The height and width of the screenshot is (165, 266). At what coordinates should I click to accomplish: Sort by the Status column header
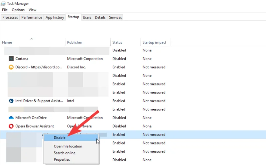(x=117, y=42)
